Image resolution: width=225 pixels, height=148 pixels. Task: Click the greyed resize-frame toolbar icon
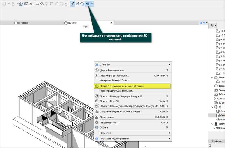click(61, 4)
